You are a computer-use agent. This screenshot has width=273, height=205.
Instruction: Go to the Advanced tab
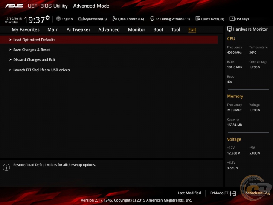coord(109,29)
